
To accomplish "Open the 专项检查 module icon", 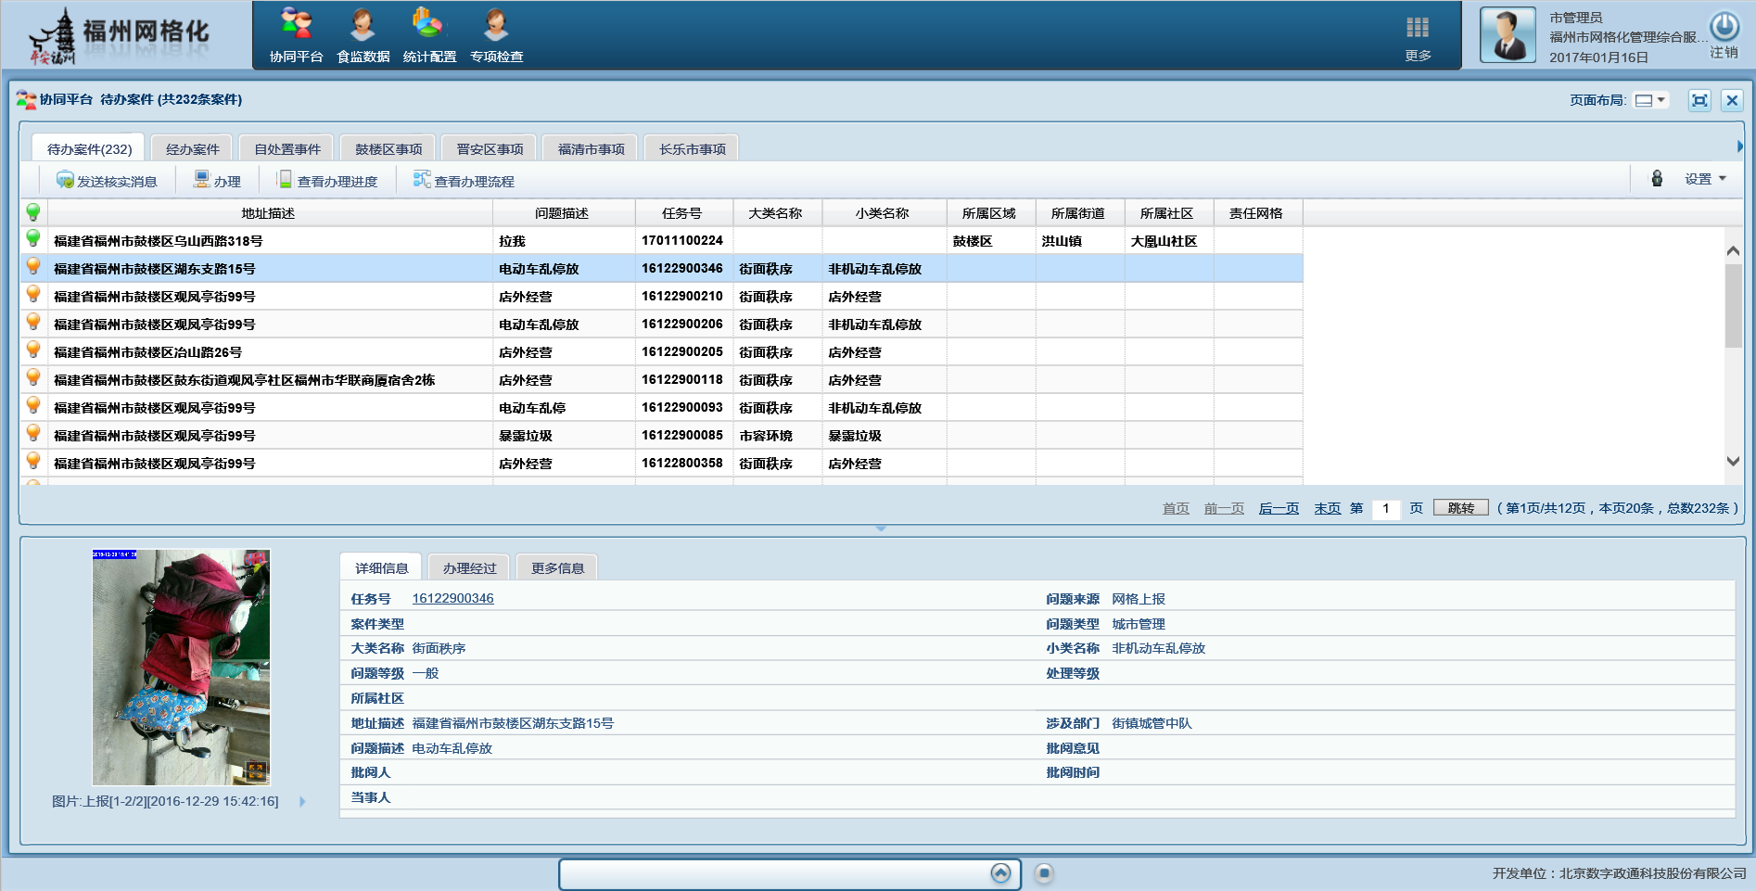I will [496, 25].
